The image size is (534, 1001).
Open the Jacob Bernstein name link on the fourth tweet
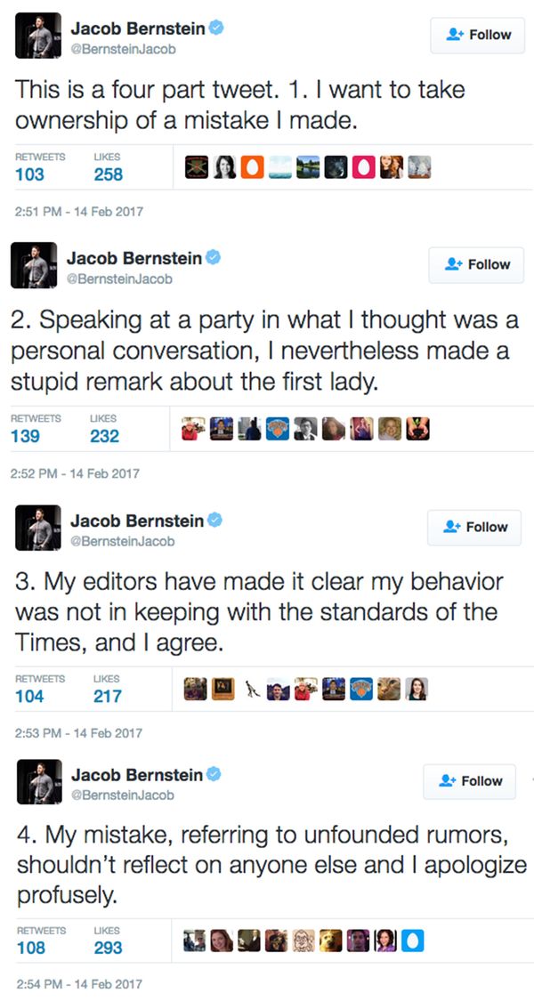[136, 775]
